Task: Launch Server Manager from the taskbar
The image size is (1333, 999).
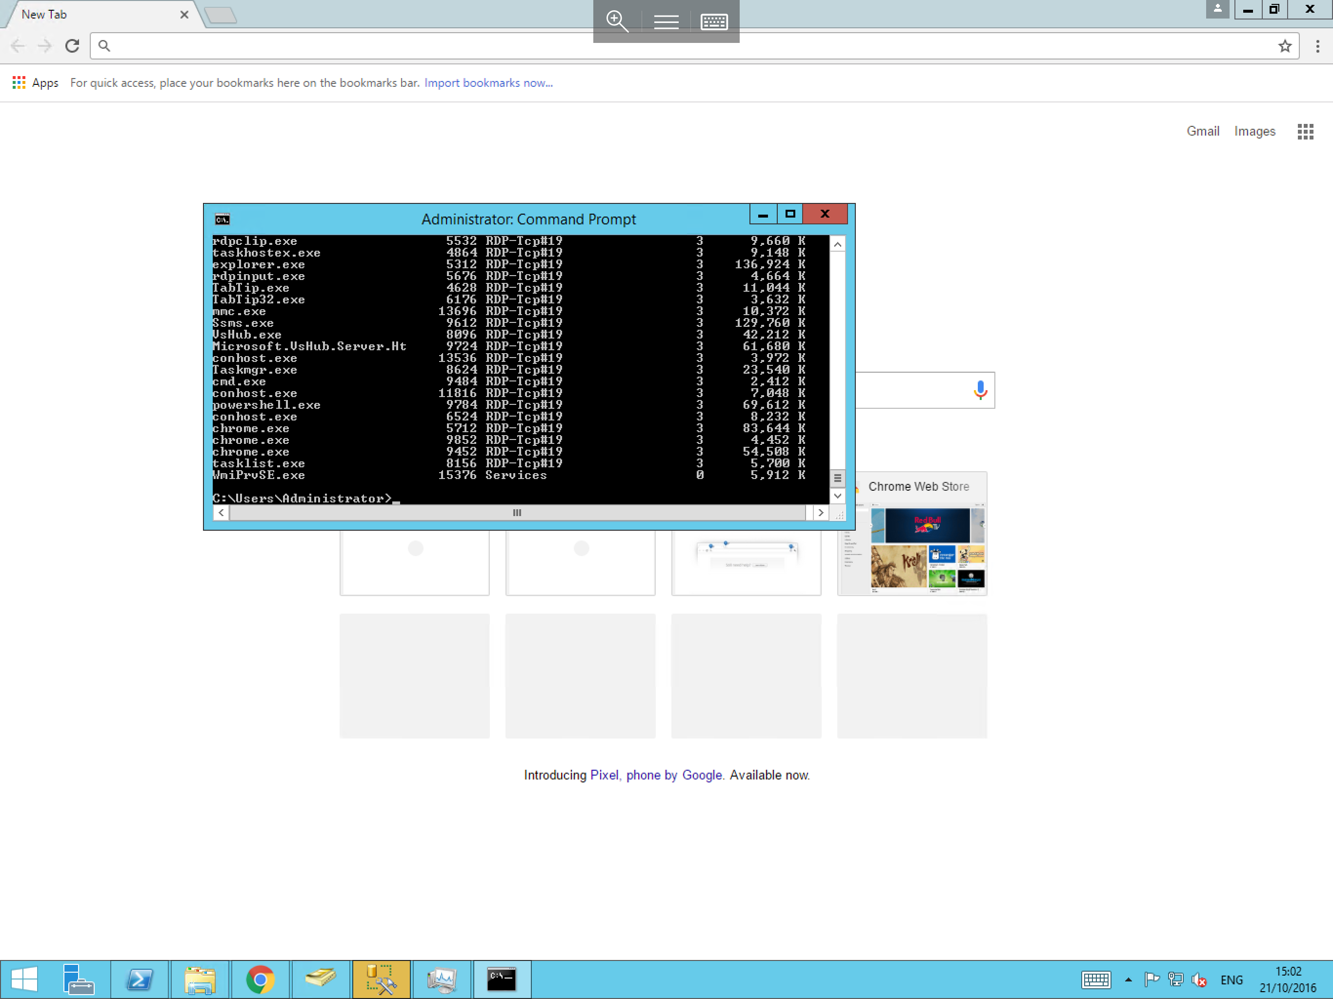Action: [x=79, y=979]
